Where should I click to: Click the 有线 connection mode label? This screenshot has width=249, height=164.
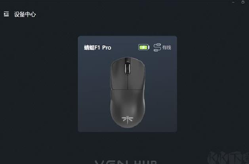167,47
